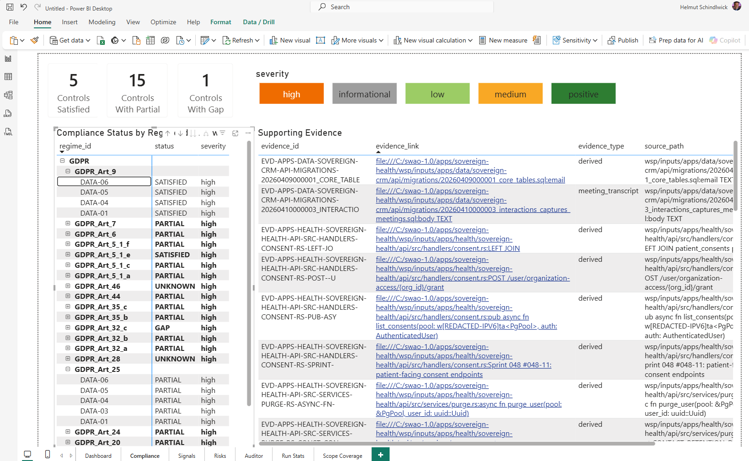Open the Refresh dropdown arrow
749x461 pixels.
(257, 40)
